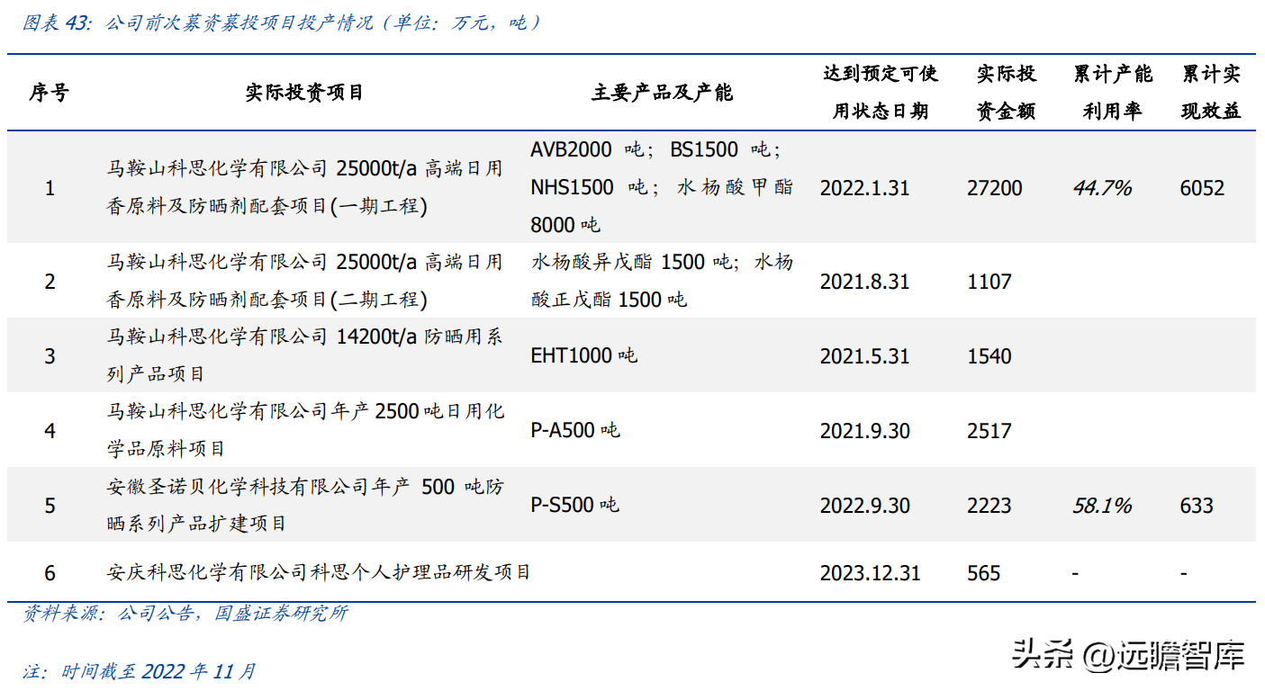
Task: Select the 主要产品及产能 column header
Action: pos(662,92)
